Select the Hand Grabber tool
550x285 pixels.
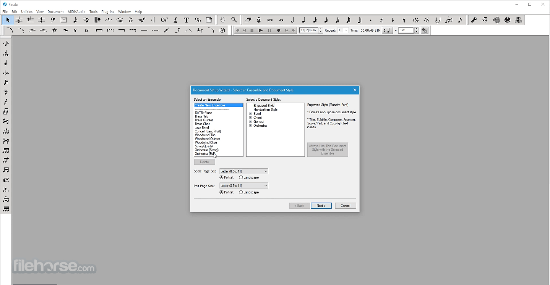(222, 20)
